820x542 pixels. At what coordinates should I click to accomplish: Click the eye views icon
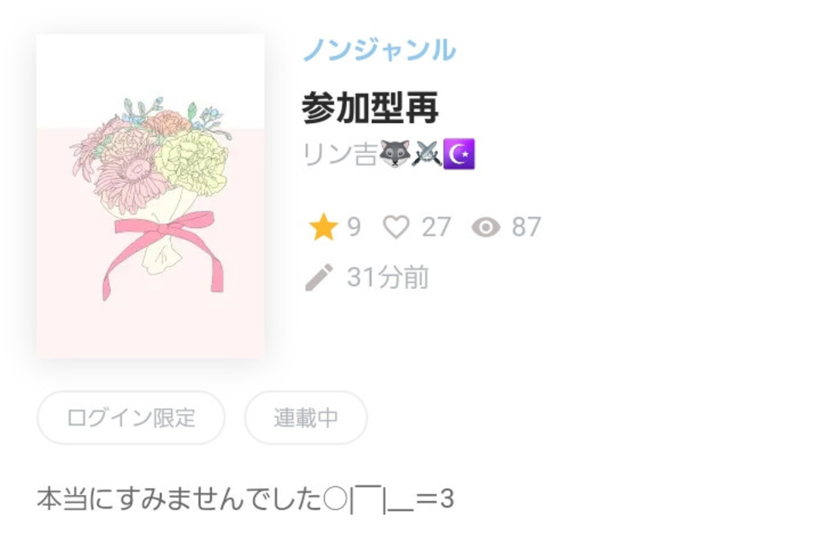486,227
